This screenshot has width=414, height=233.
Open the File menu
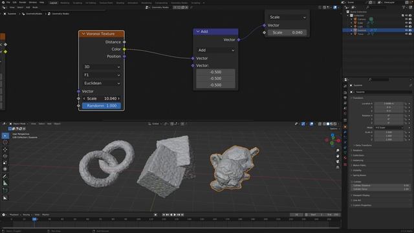coord(8,3)
